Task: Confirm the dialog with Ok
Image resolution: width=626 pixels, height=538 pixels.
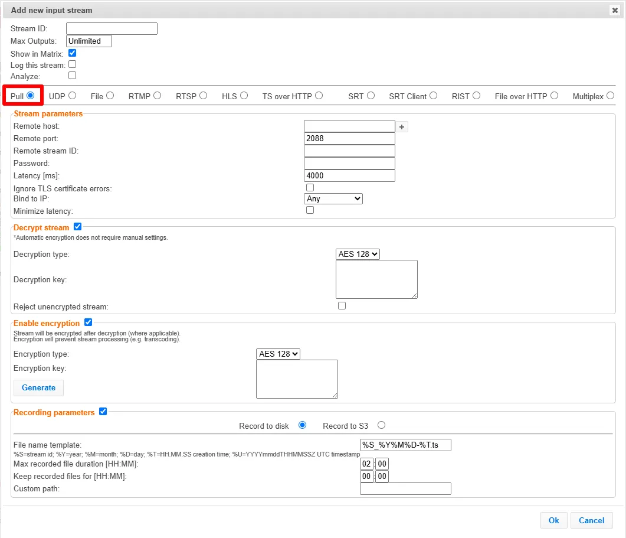Action: 554,520
